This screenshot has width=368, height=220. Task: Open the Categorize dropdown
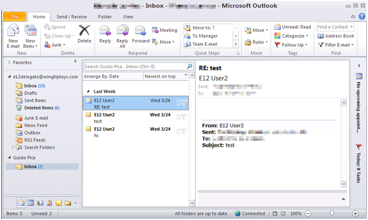pos(291,36)
